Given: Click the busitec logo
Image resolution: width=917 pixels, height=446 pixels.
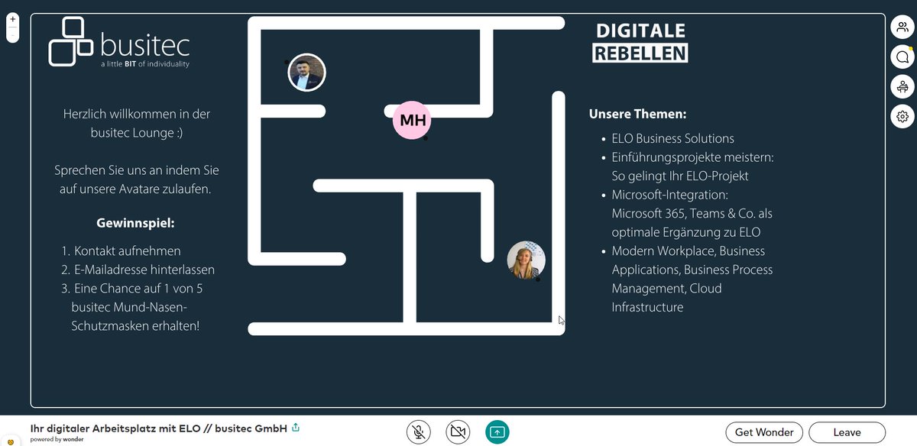Looking at the screenshot, I should (119, 42).
